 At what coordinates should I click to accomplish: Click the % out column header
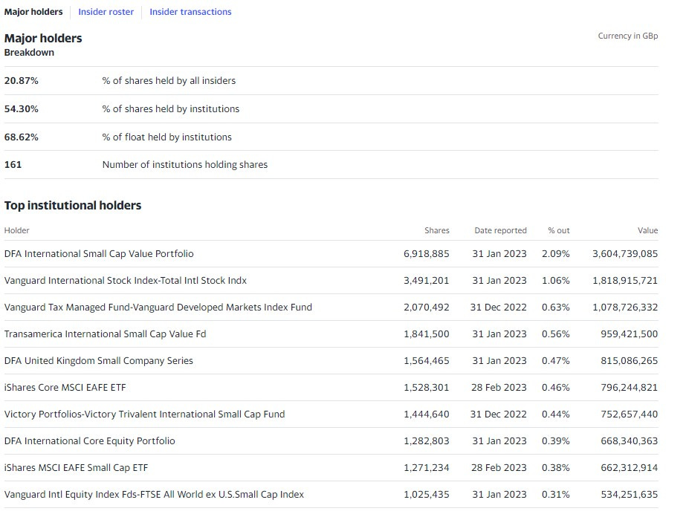[x=559, y=230]
